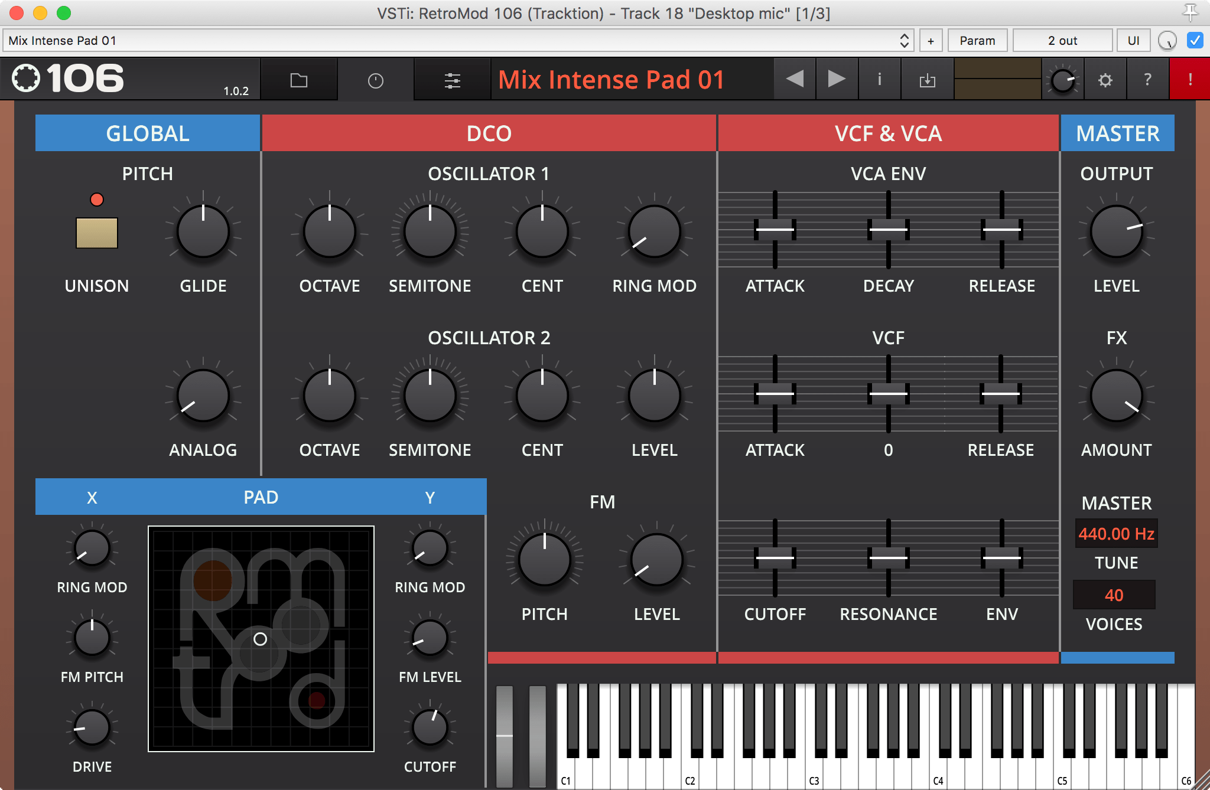Screen dimensions: 1210x790
Task: Click the ENV slider
Action: click(1002, 557)
